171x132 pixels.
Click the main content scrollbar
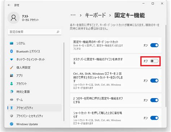166,66
